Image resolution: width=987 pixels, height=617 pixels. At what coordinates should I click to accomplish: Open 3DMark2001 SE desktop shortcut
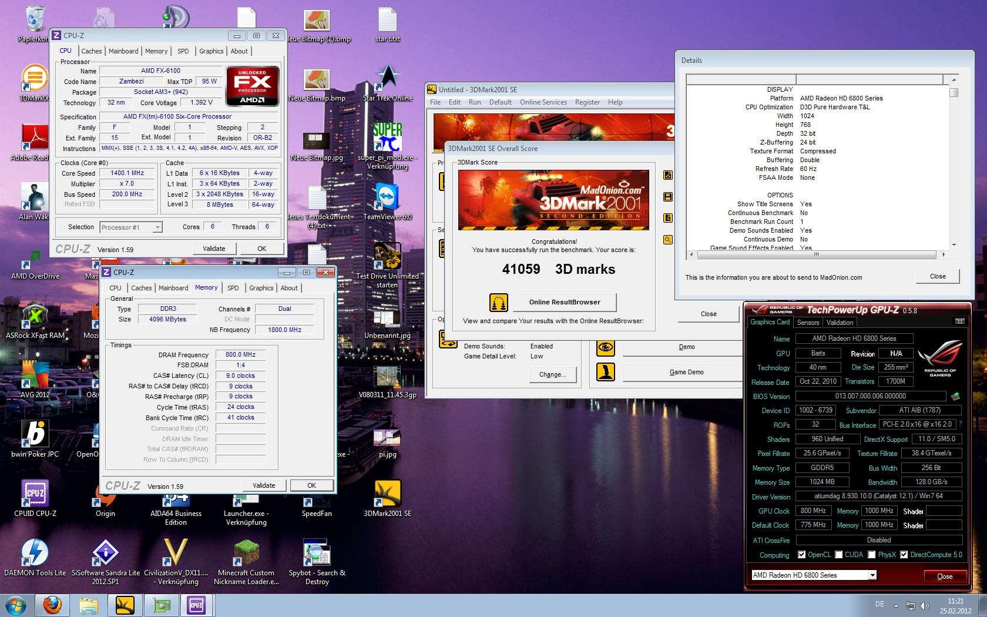388,498
